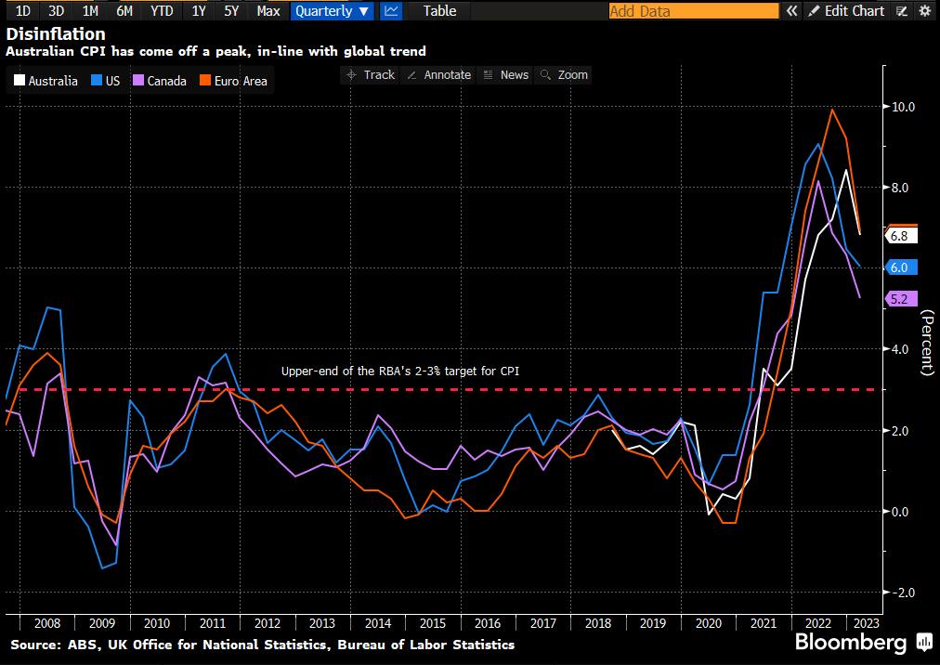Click the Australia 6.8 last-value tag
This screenshot has height=665, width=940.
pos(901,236)
